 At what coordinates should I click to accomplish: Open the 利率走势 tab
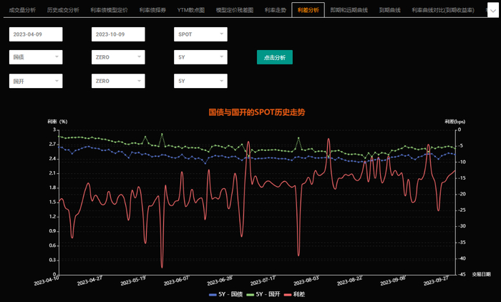click(x=275, y=11)
